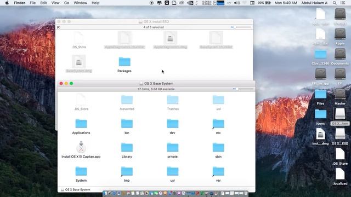
Task: Select the private folder
Action: [172, 148]
